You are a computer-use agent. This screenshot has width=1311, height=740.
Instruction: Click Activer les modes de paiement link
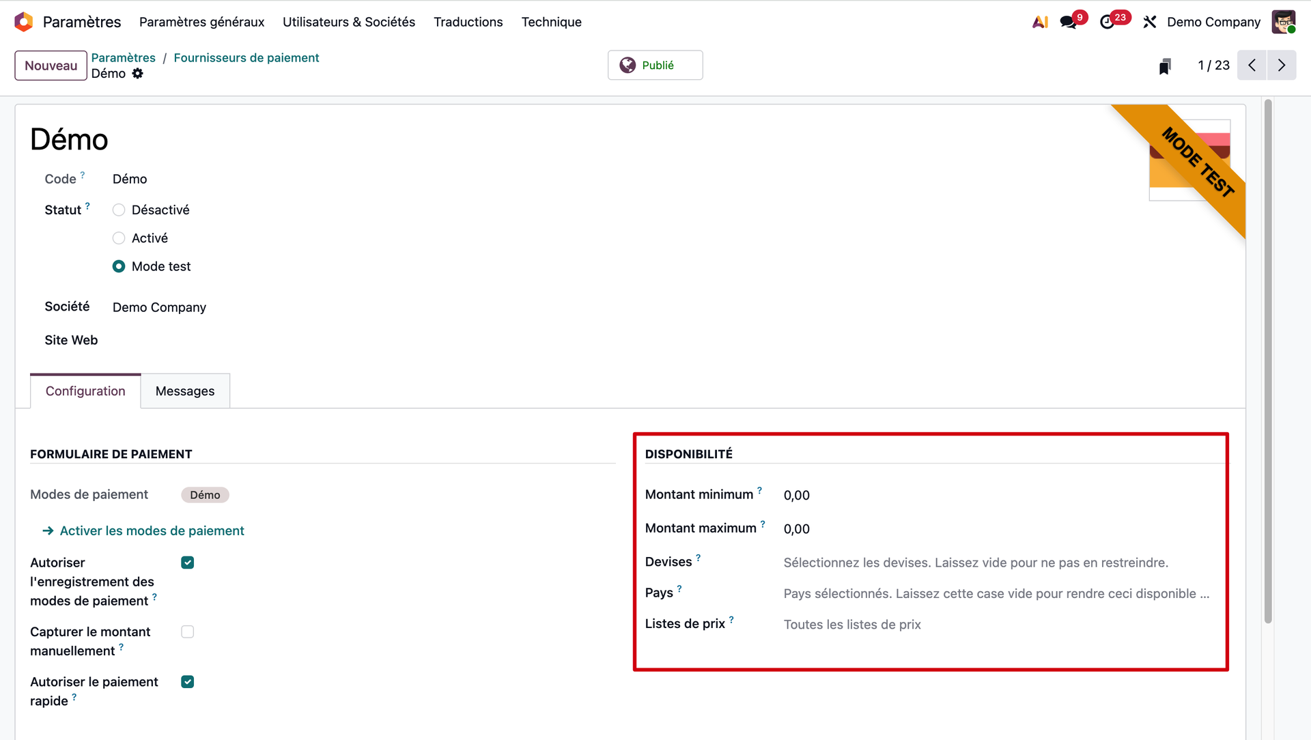click(143, 530)
